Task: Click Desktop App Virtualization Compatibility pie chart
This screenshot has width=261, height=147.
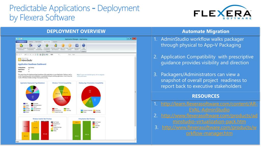Action: coord(91,96)
